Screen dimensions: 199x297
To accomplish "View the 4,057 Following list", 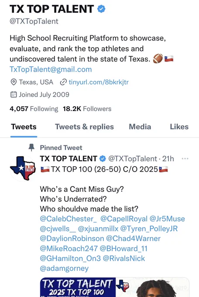I will coord(34,109).
